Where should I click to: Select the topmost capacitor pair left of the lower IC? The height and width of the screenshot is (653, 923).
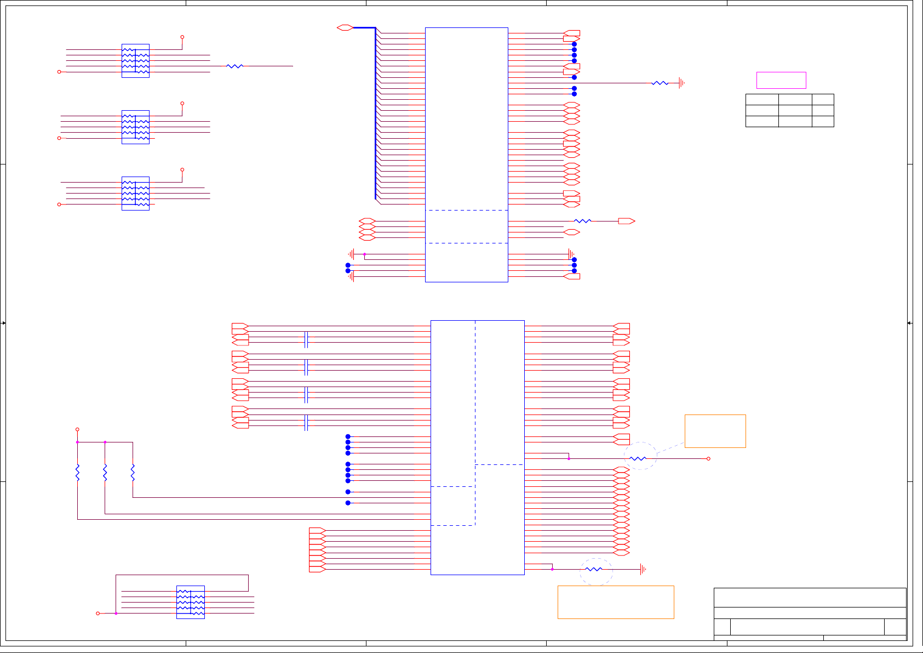(306, 339)
